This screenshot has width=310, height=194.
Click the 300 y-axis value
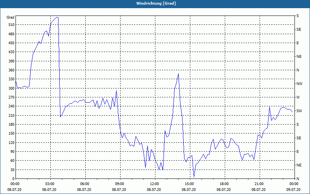(12, 88)
